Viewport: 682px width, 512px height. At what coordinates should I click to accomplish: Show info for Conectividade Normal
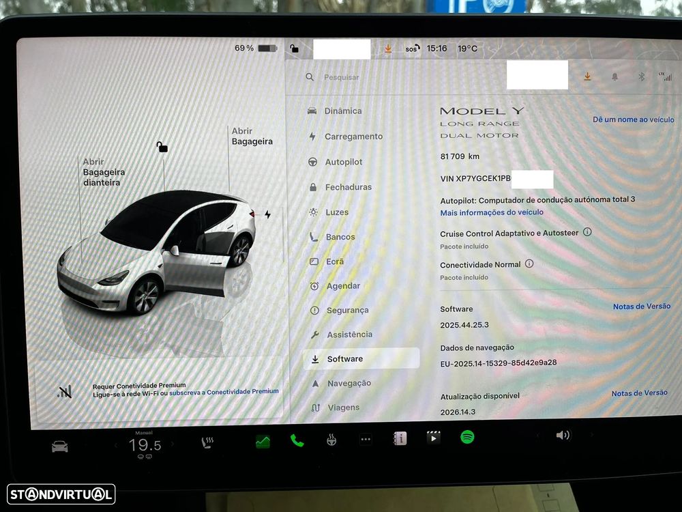529,264
